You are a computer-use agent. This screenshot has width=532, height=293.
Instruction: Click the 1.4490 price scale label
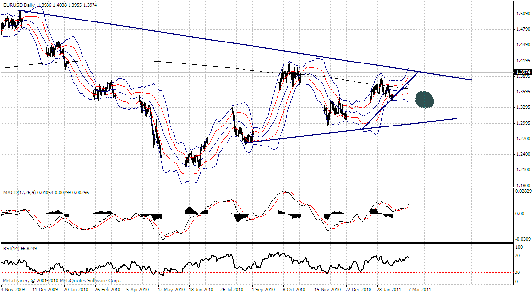coord(523,45)
